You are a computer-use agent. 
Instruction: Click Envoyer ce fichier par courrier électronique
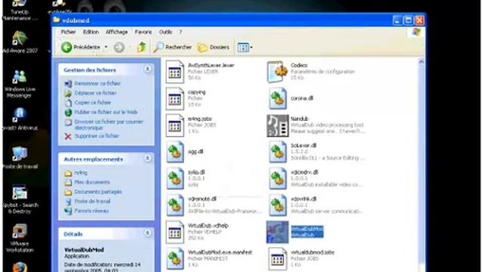pos(109,125)
